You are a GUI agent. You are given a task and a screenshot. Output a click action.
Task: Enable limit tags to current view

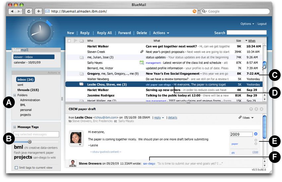coord(16,168)
